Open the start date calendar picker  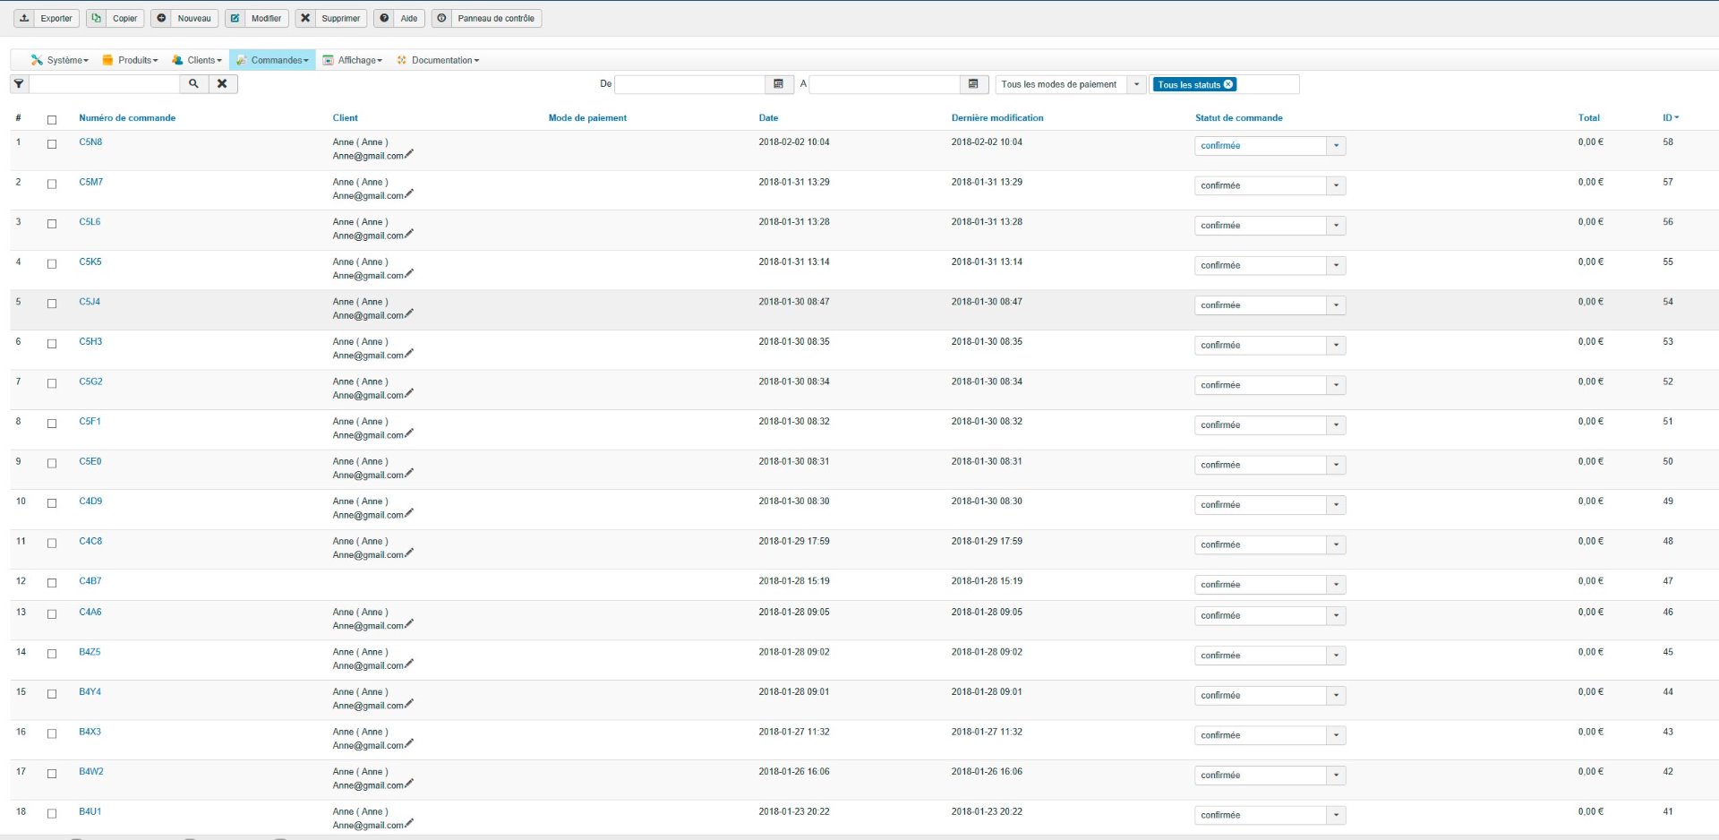click(778, 84)
